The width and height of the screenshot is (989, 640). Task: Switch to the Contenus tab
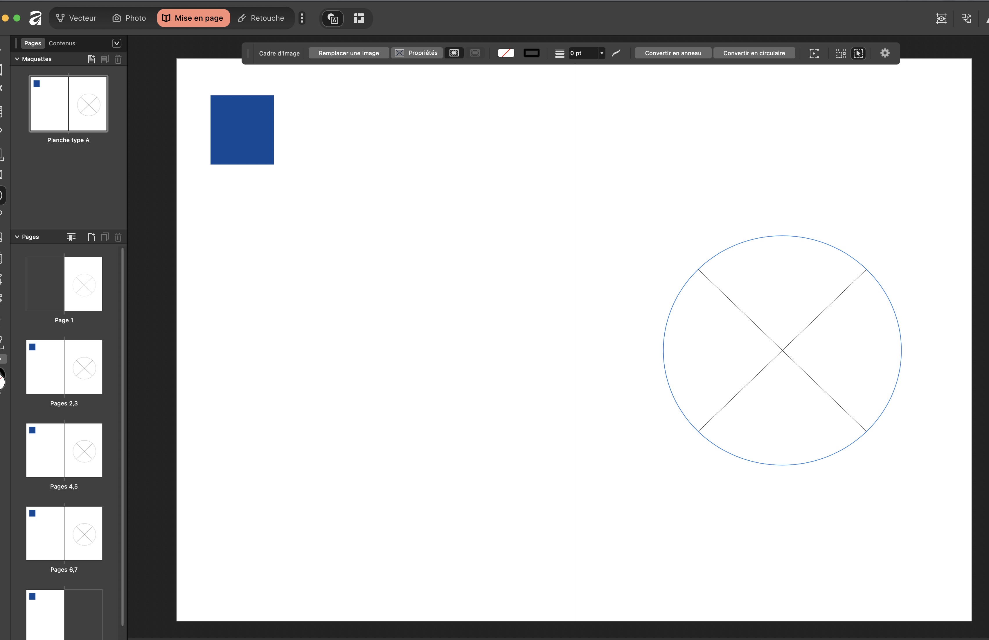tap(62, 43)
